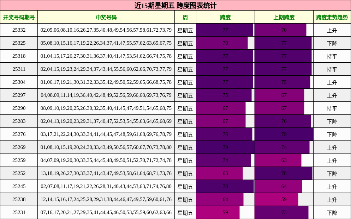The image size is (351, 219).
Task: Select the span bar valued 78 for 25245
Action: coord(225,186)
